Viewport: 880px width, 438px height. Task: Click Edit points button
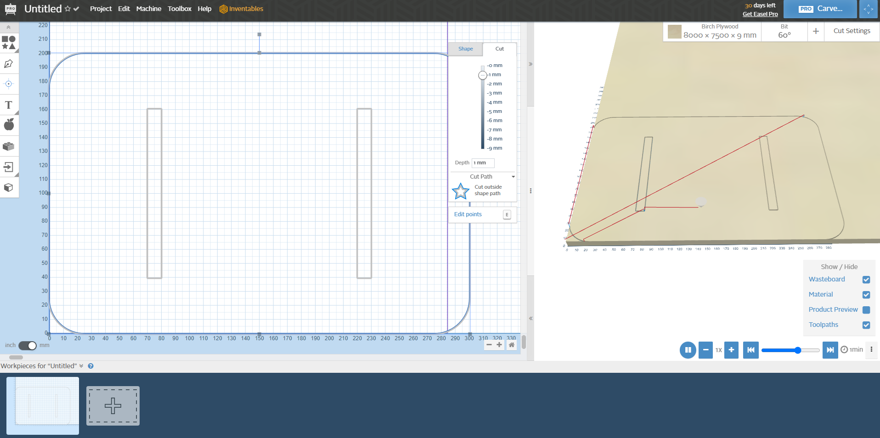point(482,214)
